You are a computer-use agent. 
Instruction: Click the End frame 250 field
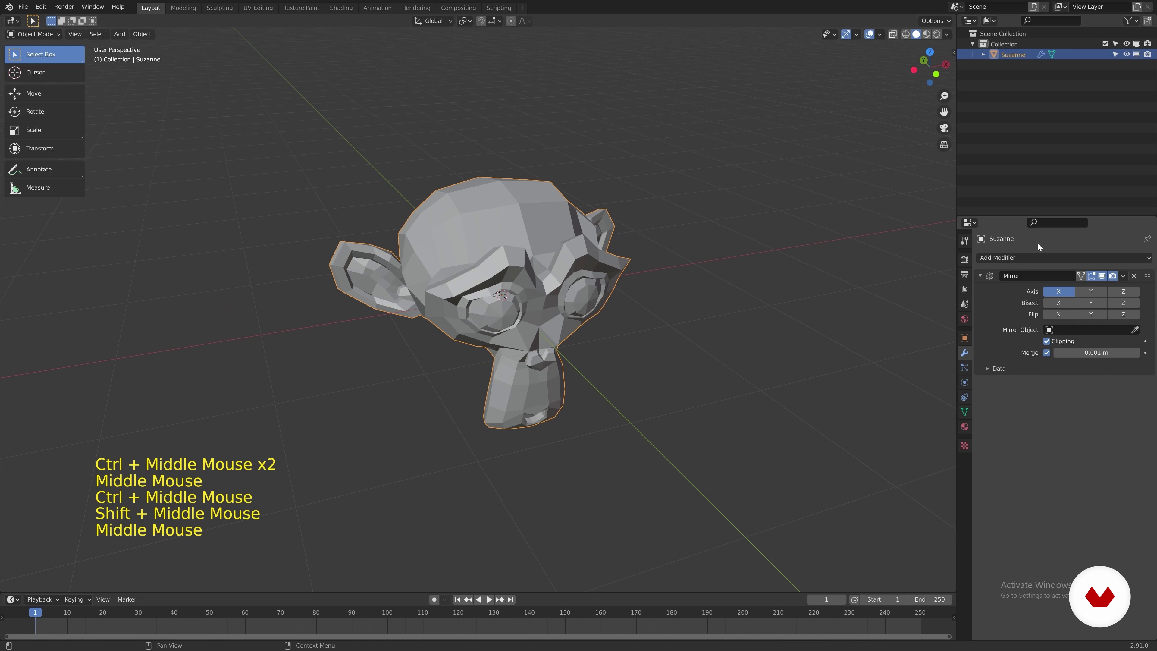pyautogui.click(x=930, y=599)
